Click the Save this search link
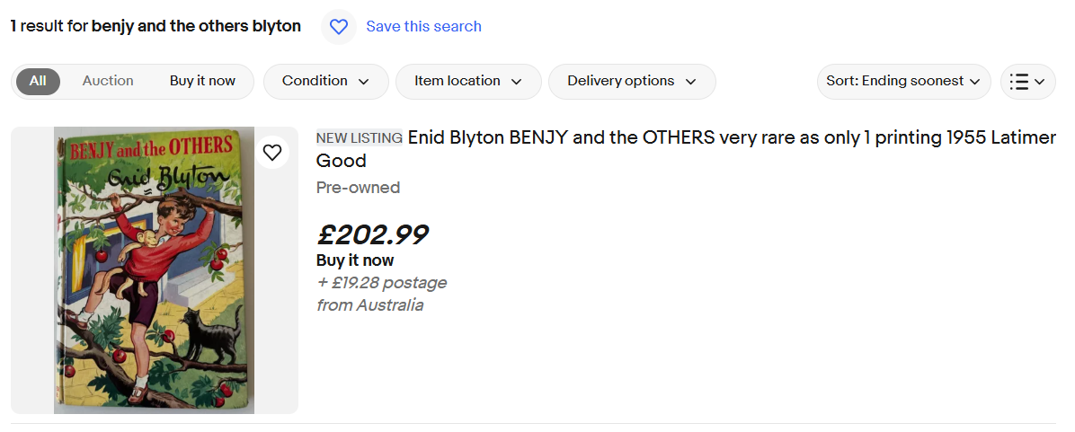The image size is (1075, 432). tap(423, 27)
